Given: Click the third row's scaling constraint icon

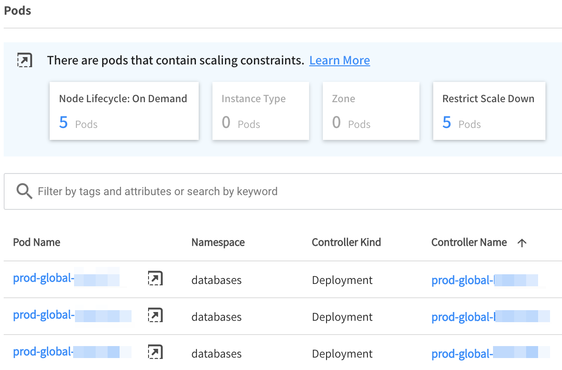Looking at the screenshot, I should click(x=155, y=352).
